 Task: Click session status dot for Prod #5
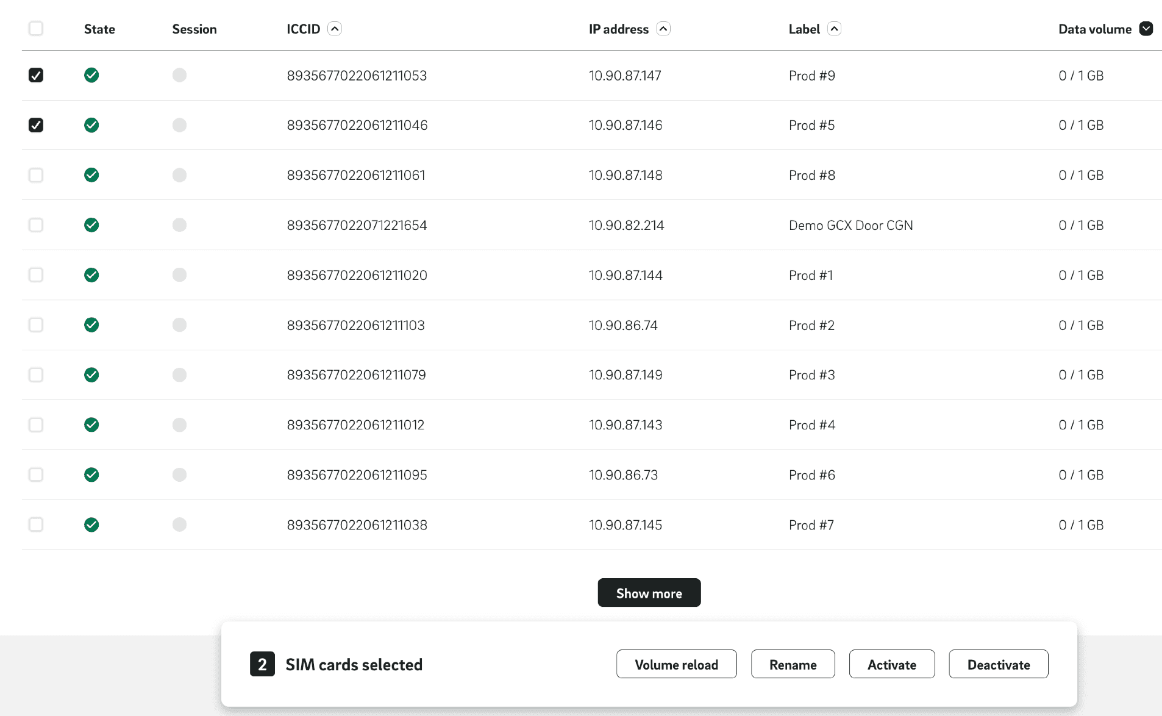pyautogui.click(x=179, y=125)
